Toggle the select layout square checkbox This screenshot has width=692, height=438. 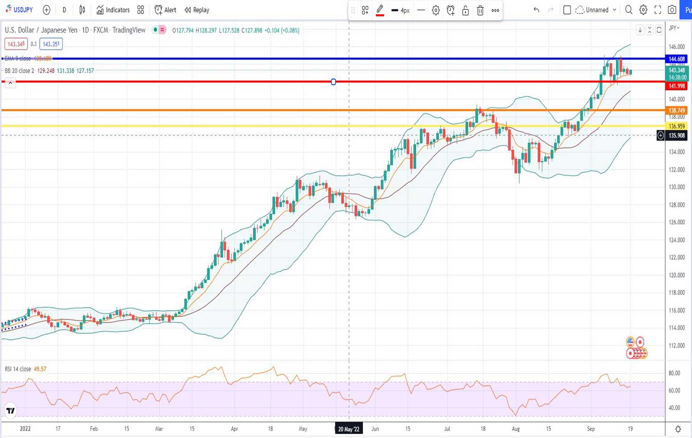coord(567,10)
